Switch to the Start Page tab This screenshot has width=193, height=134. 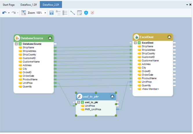click(9, 5)
